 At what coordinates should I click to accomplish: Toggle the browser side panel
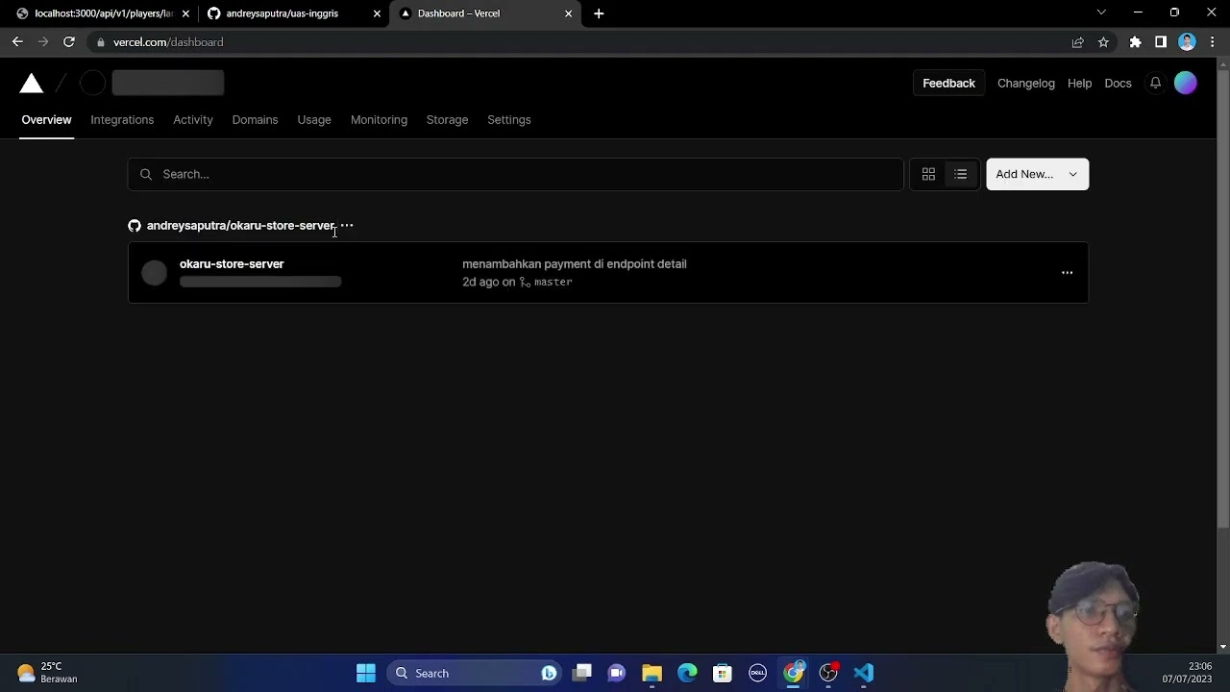pyautogui.click(x=1161, y=42)
